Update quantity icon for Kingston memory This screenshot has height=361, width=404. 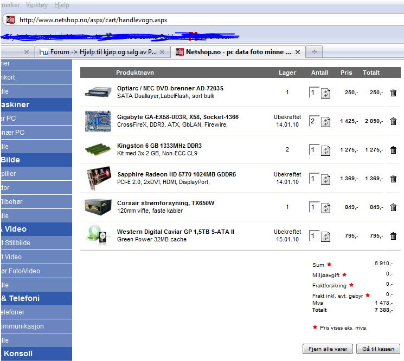(x=326, y=150)
